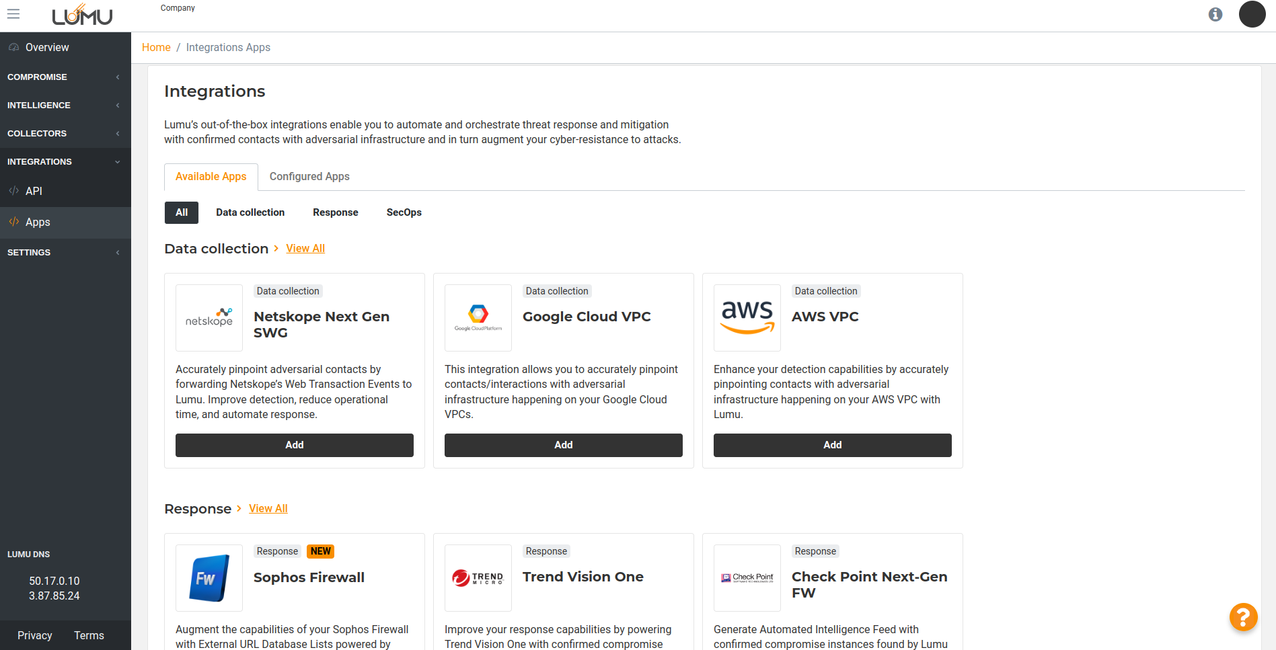1276x650 pixels.
Task: Expand the Collectors sidebar section
Action: coord(65,134)
